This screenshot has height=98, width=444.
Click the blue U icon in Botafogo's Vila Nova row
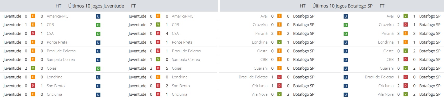pos(345,95)
